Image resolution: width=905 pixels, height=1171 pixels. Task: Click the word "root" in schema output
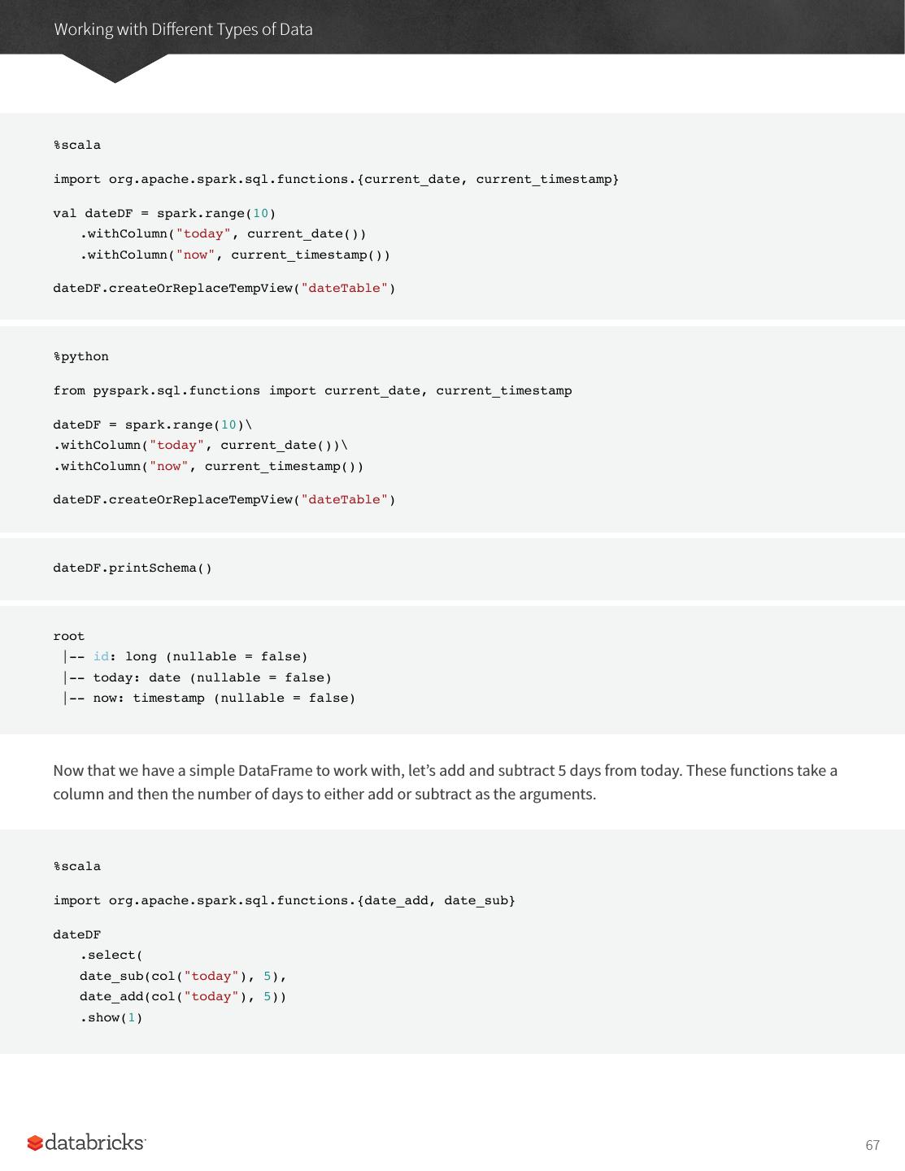coord(69,637)
